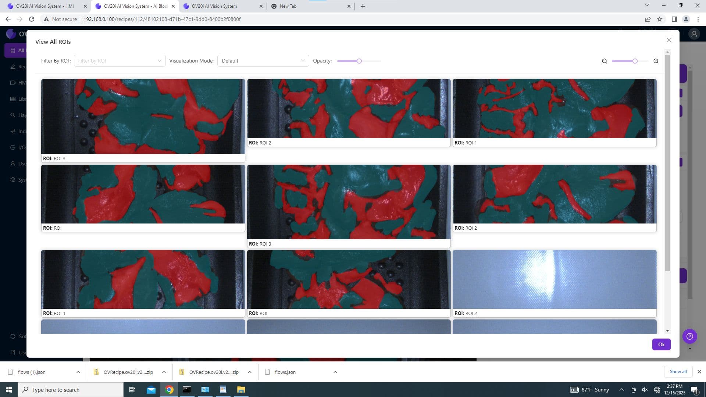Screen dimensions: 706x397
Task: Click the zoom-in magnifier above the ROI grid
Action: pos(656,61)
